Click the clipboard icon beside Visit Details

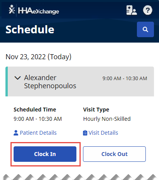point(85,133)
